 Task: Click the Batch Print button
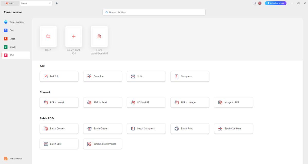point(190,129)
